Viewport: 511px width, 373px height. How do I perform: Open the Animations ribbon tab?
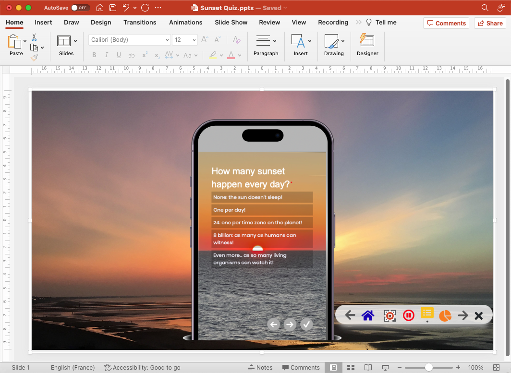point(185,22)
